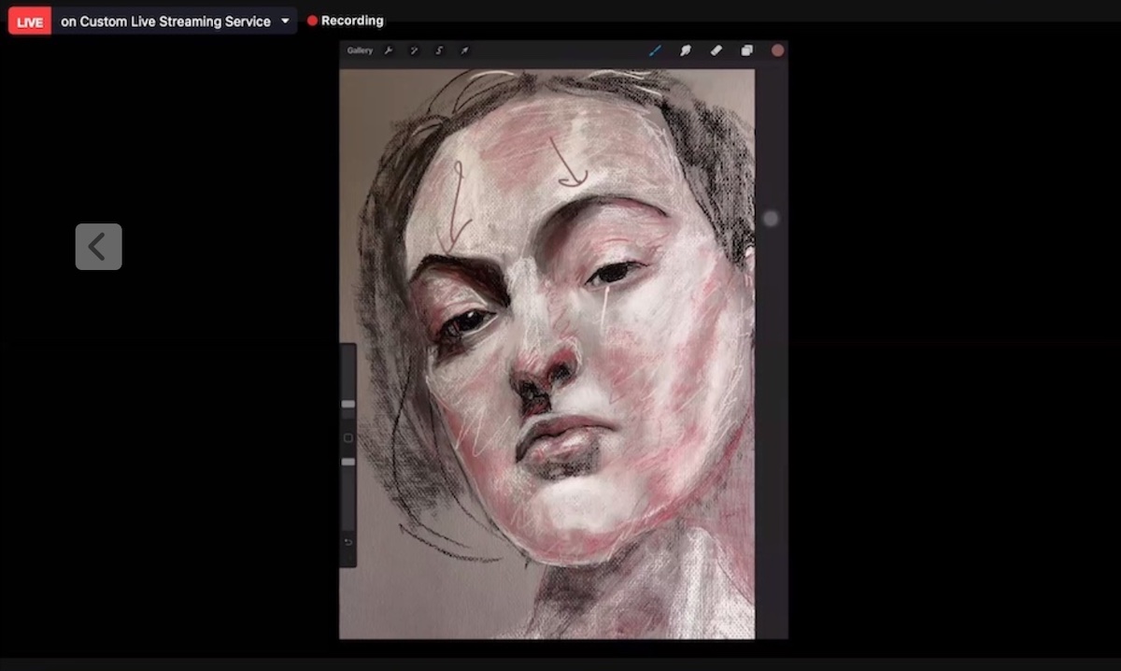Open the Layers panel
Viewport: 1121px width, 671px height.
[x=746, y=50]
